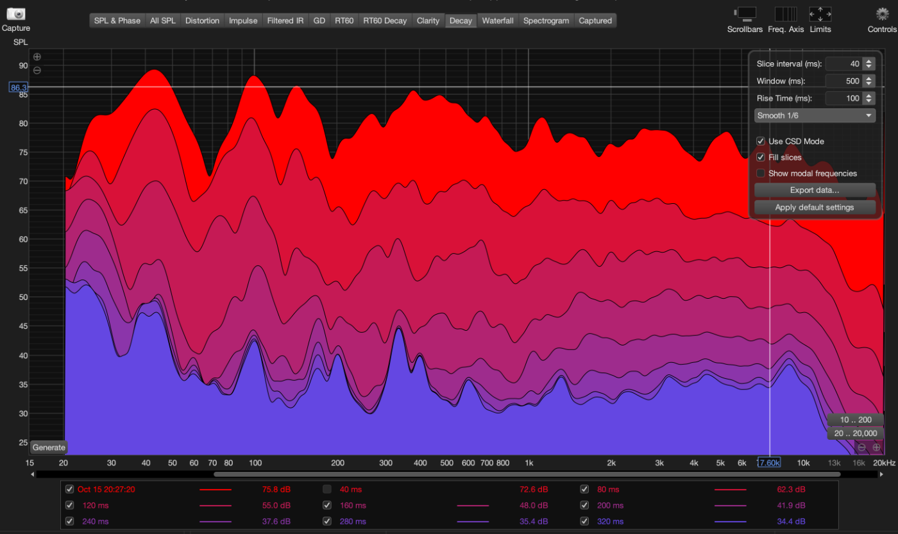
Task: Zoom in using the top-left SPL plus icon
Action: (37, 57)
